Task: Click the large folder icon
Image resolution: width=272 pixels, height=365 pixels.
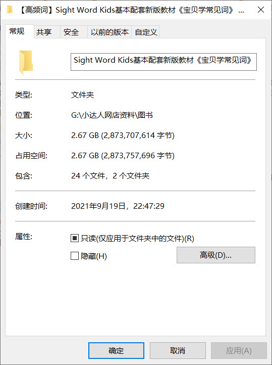Action: pos(26,62)
